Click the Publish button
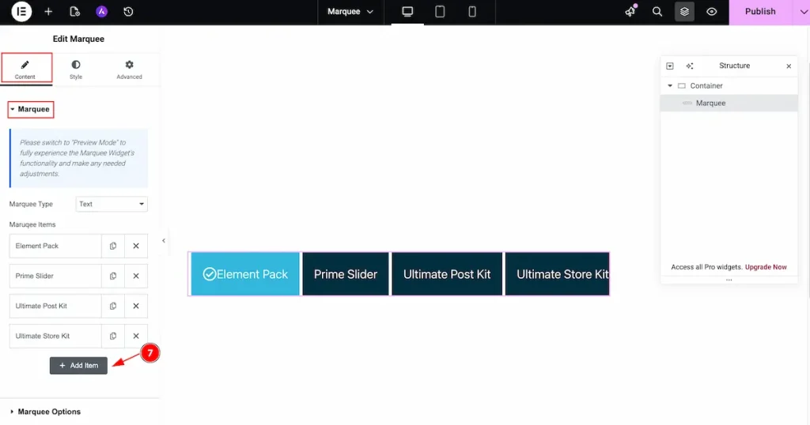810x425 pixels. pos(760,11)
